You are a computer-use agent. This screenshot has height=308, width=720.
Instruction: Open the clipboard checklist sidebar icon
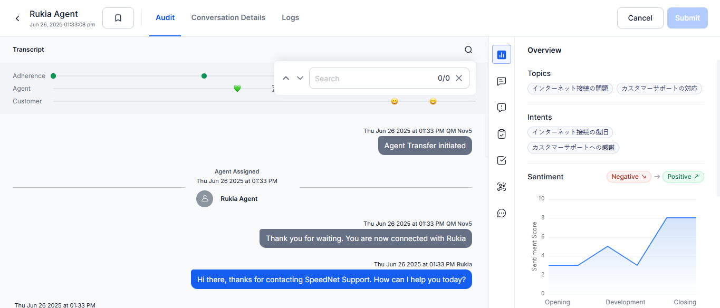click(502, 134)
